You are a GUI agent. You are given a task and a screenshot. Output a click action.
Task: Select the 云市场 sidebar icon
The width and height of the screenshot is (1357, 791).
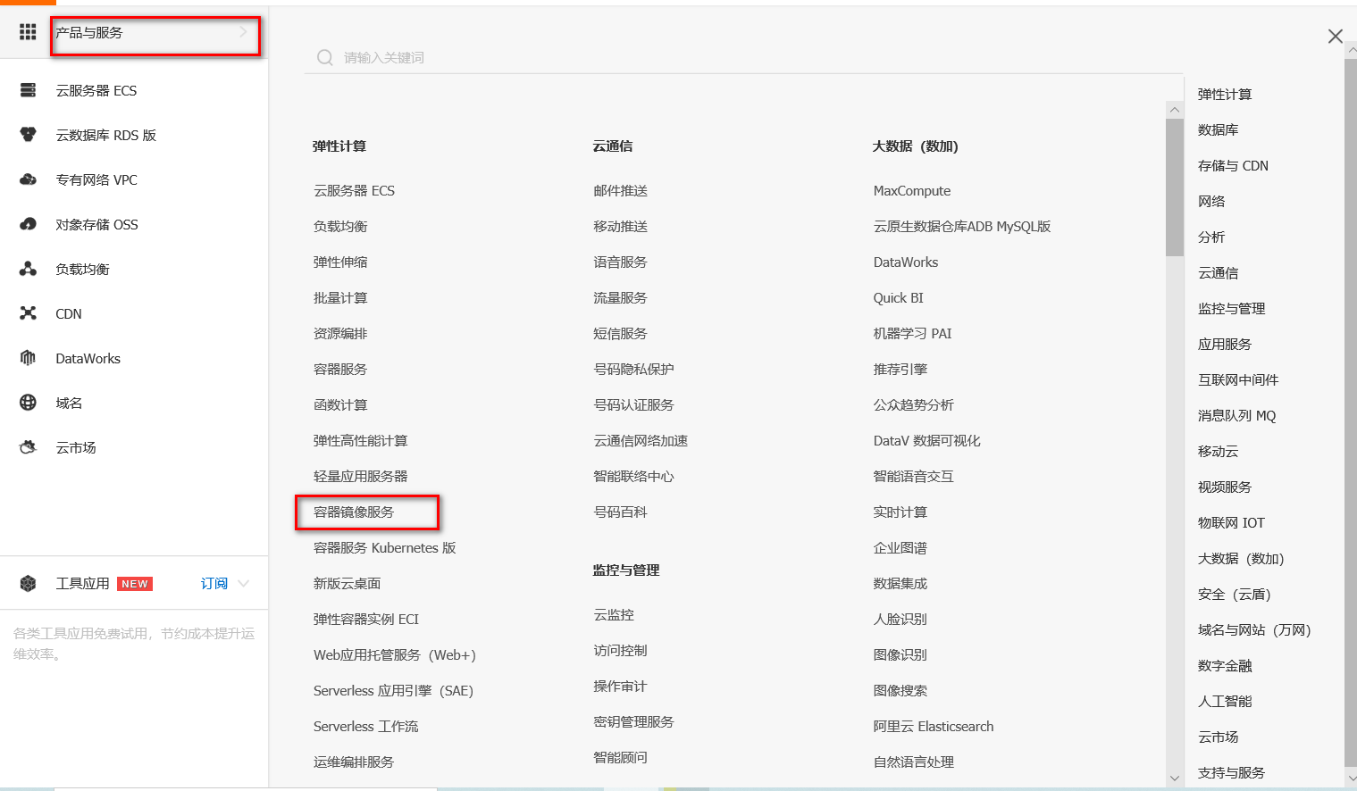point(28,447)
